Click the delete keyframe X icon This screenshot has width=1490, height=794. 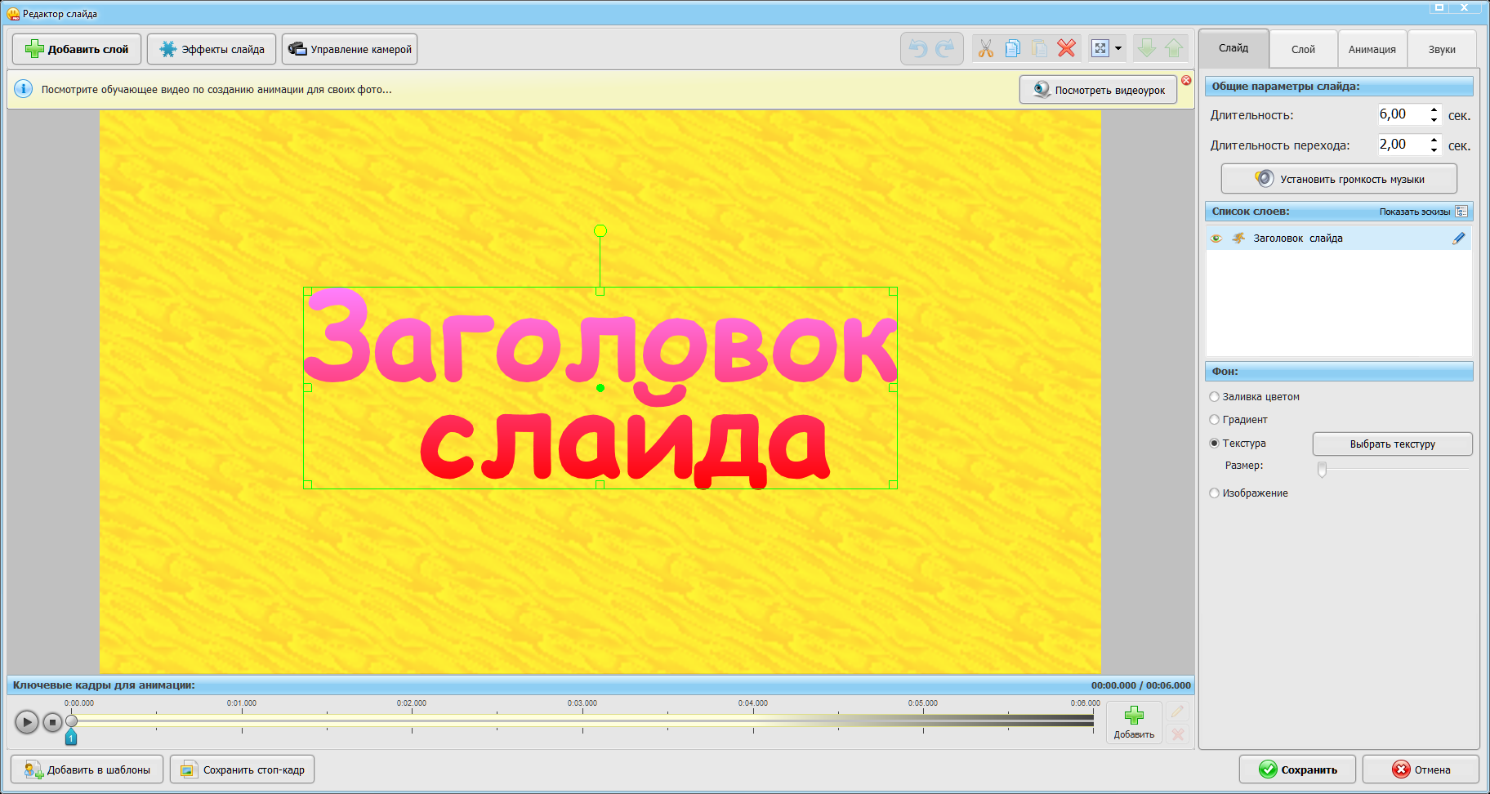[1177, 734]
